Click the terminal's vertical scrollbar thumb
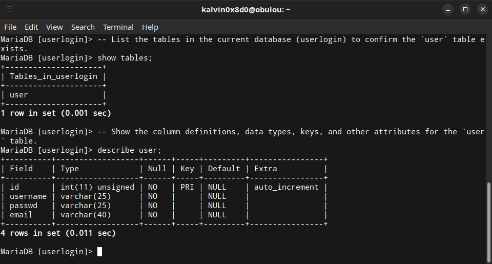 click(489, 220)
